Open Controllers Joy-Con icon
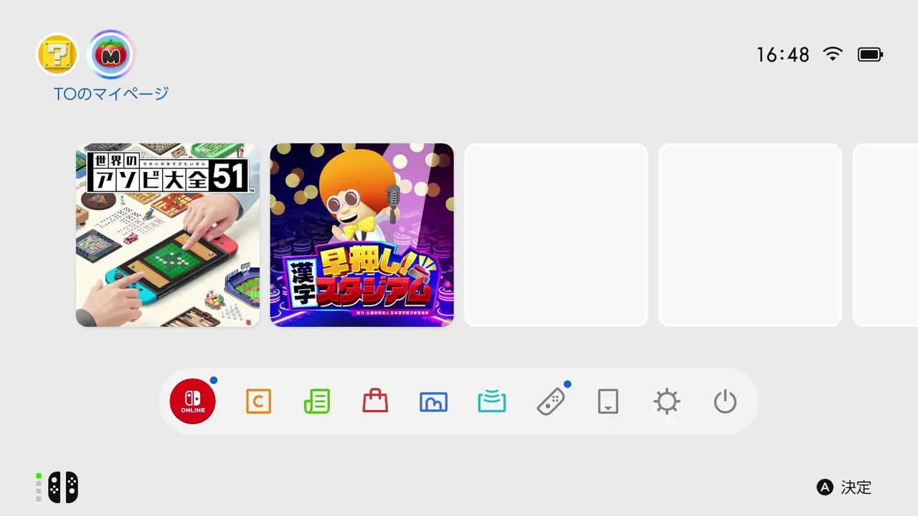Image resolution: width=918 pixels, height=516 pixels. pyautogui.click(x=551, y=401)
